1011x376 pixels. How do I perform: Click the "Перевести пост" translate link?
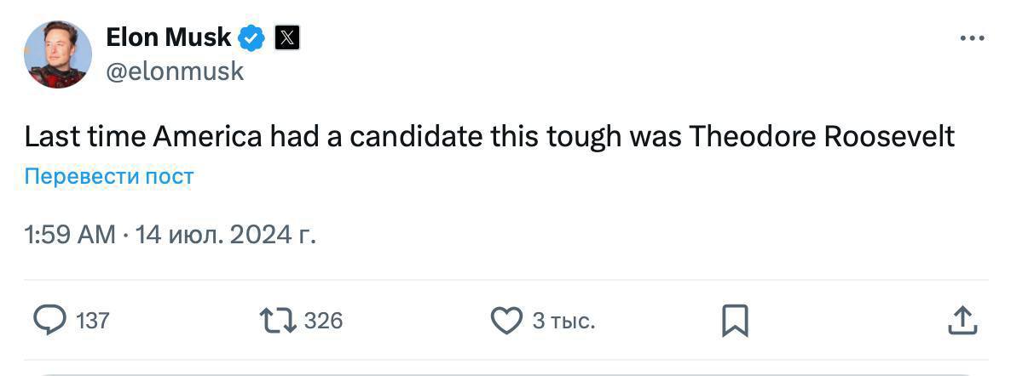tap(109, 177)
